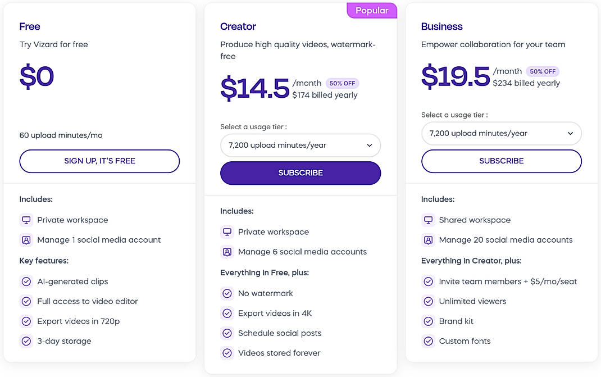601x377 pixels.
Task: Click the Popular badge on Creator plan
Action: point(371,10)
